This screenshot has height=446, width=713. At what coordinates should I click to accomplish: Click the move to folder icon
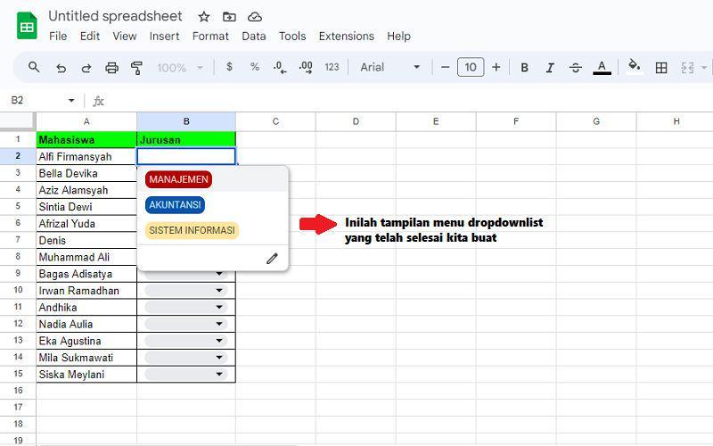(229, 17)
